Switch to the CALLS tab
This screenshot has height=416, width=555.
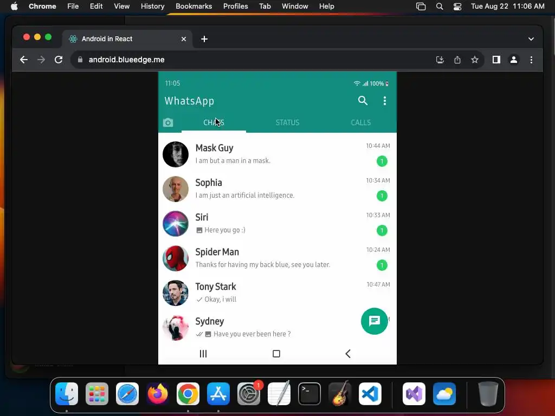click(360, 122)
